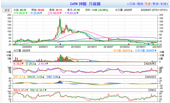This screenshot has width=170, height=103.
Task: Click the change value -1.60 (-5.39%)
Action: [x=100, y=10]
